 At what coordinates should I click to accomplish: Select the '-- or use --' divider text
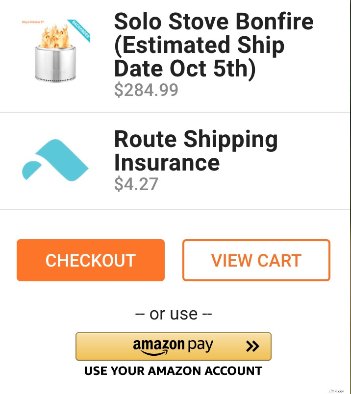point(174,314)
